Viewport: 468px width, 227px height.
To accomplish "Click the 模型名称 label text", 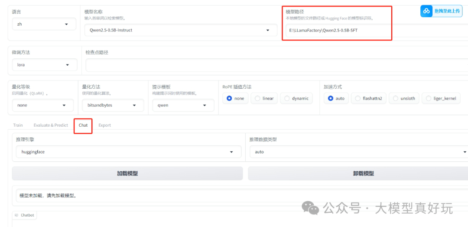I will (x=94, y=12).
